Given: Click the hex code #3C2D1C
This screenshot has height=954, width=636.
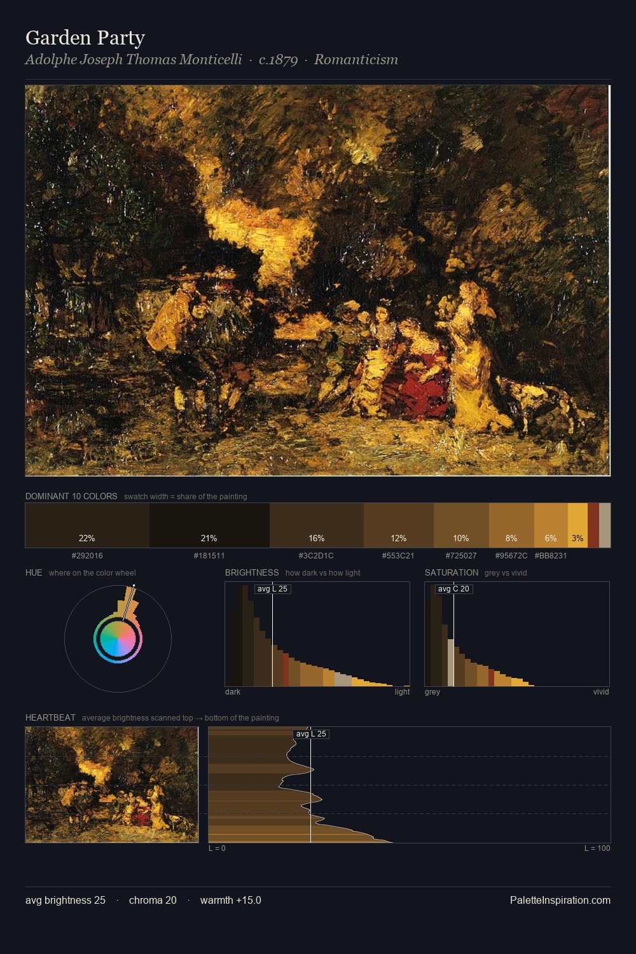Looking at the screenshot, I should point(316,556).
